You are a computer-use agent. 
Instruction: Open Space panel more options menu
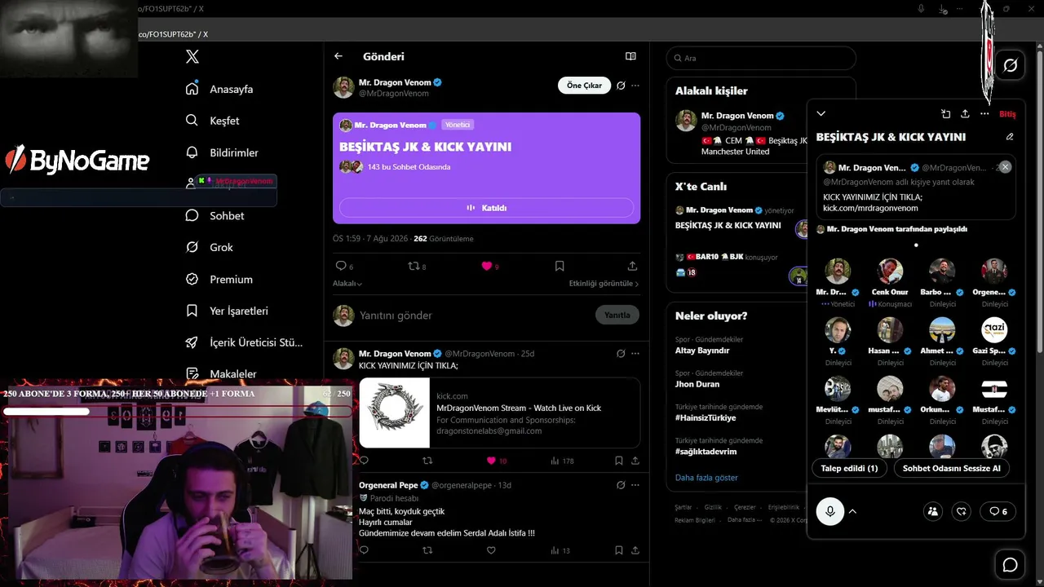point(984,114)
